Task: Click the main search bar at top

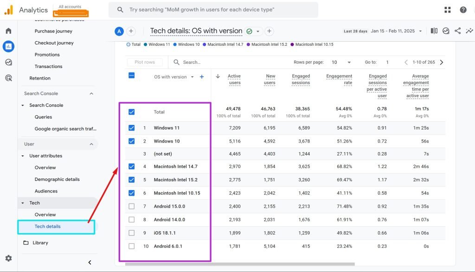Action: coord(213,10)
